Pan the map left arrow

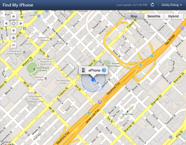(6, 23)
